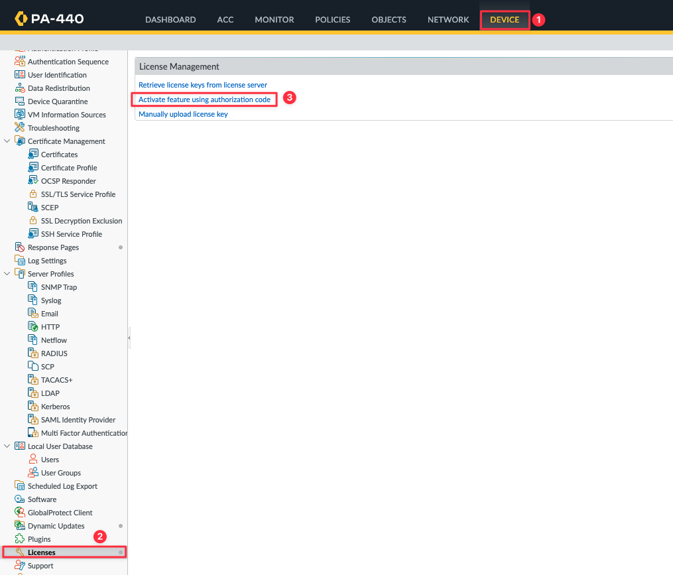The image size is (673, 575).
Task: Click the GlobalProtect Client icon
Action: tap(20, 512)
